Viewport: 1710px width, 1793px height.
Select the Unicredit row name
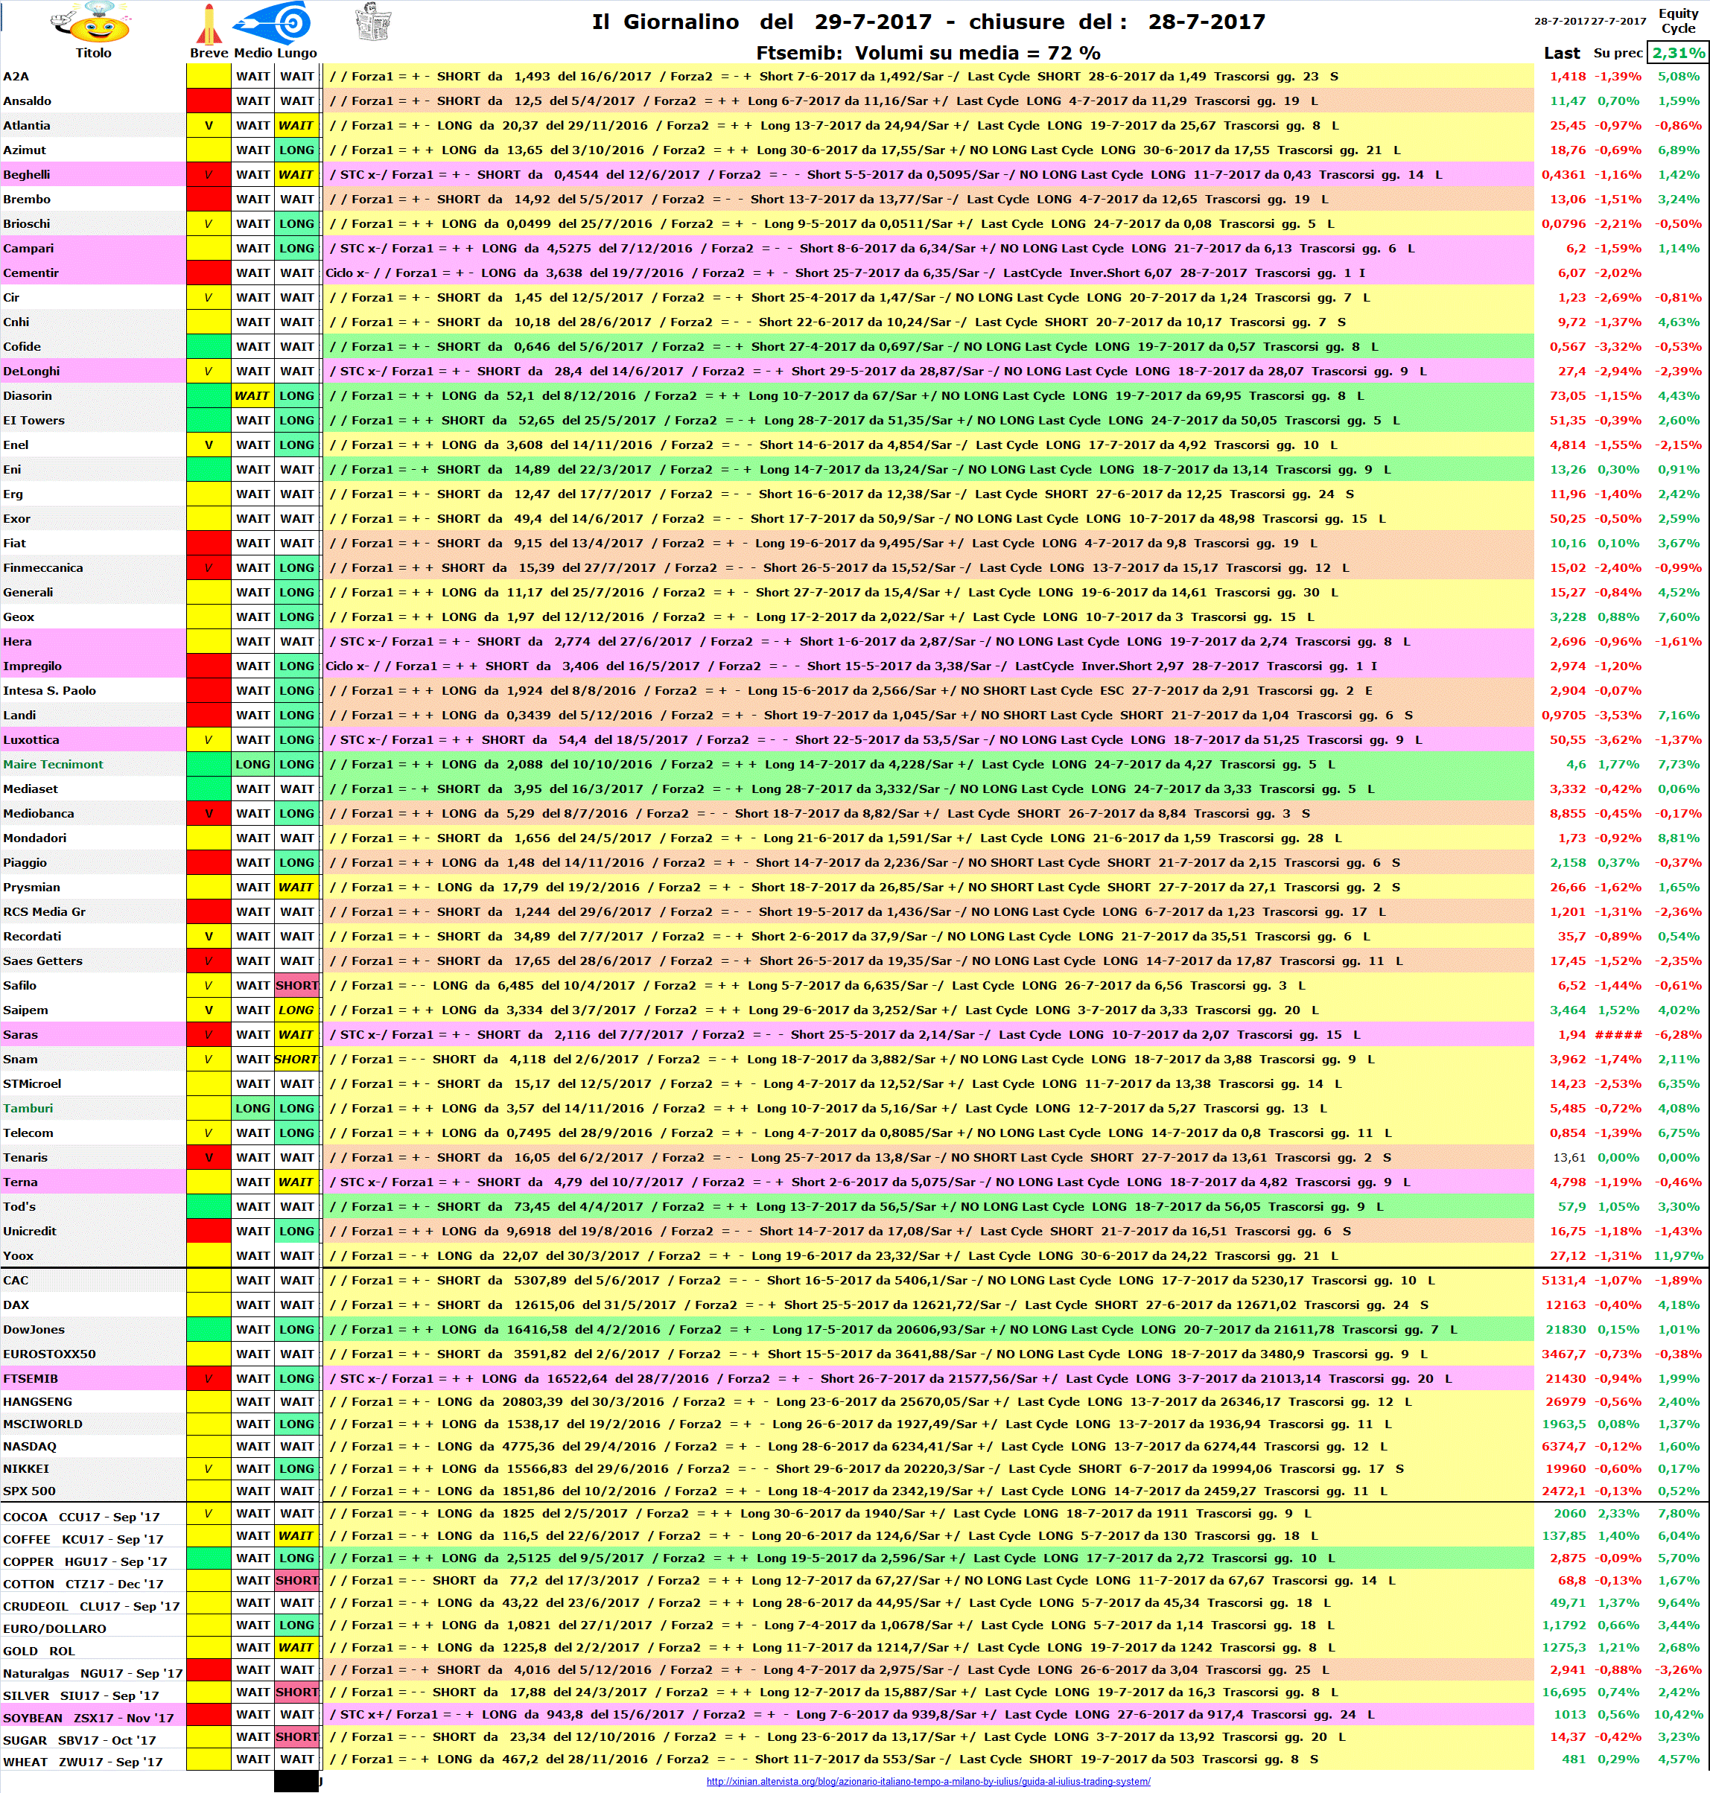click(93, 1232)
